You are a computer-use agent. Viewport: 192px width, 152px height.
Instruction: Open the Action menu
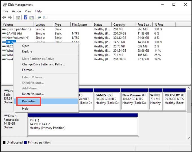[x=16, y=11]
